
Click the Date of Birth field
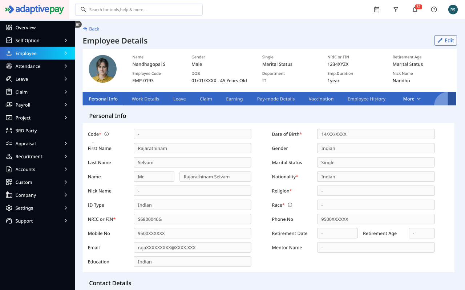pyautogui.click(x=376, y=134)
